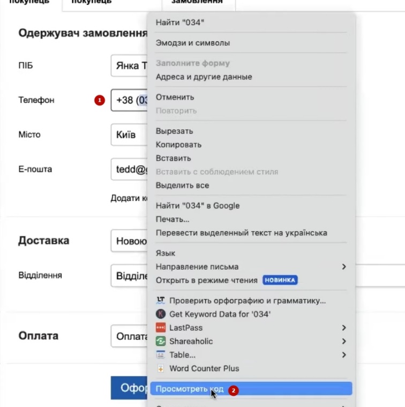The width and height of the screenshot is (405, 407).
Task: Click the LastPass icon in context menu
Action: (160, 328)
